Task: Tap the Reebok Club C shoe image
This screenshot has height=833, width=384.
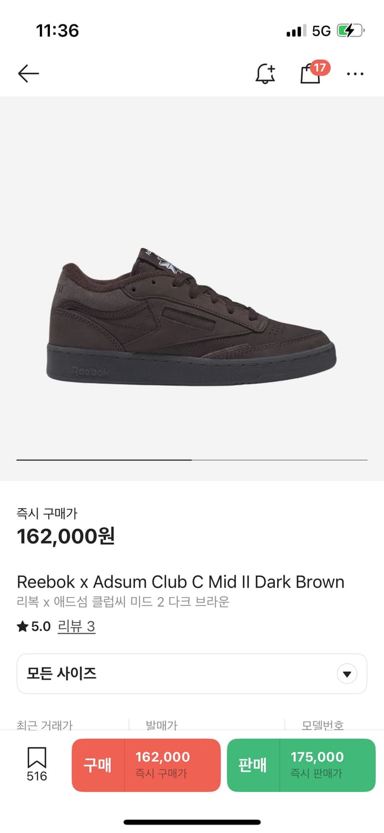Action: [191, 317]
